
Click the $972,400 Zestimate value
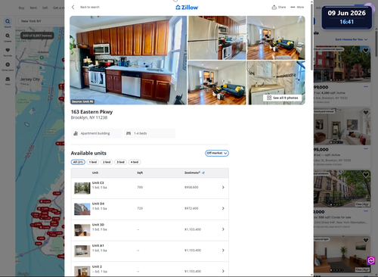click(x=191, y=208)
